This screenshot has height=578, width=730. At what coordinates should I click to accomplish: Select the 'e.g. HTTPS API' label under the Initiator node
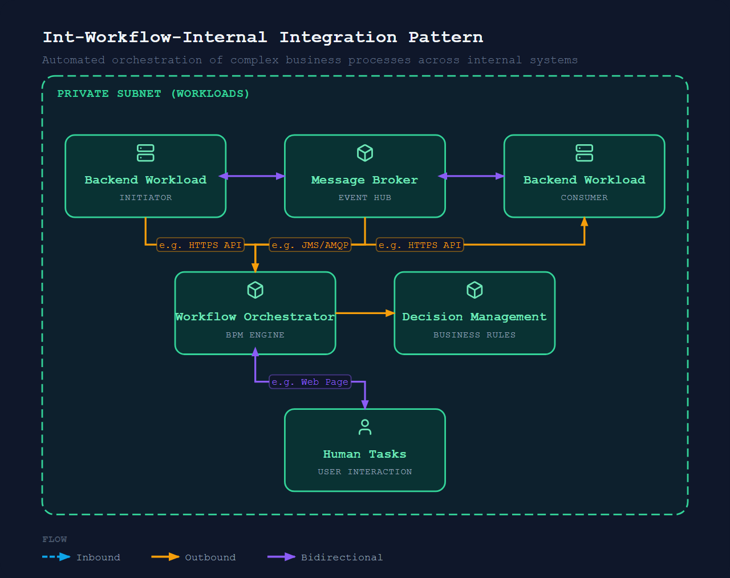pyautogui.click(x=200, y=245)
